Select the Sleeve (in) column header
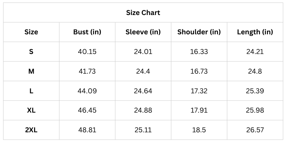The width and height of the screenshot is (287, 143). point(143,32)
